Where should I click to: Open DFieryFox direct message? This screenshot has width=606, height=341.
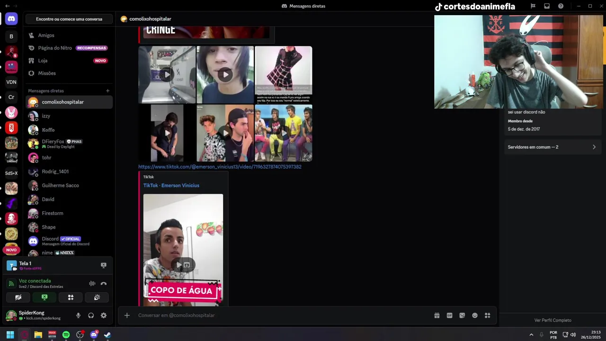point(70,144)
